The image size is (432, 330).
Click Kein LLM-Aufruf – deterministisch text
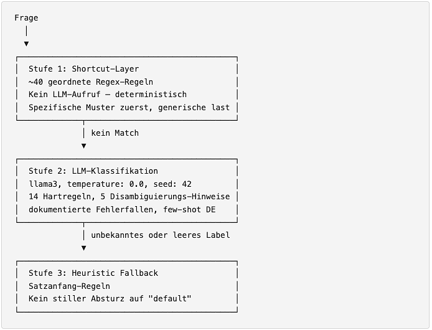click(x=108, y=94)
